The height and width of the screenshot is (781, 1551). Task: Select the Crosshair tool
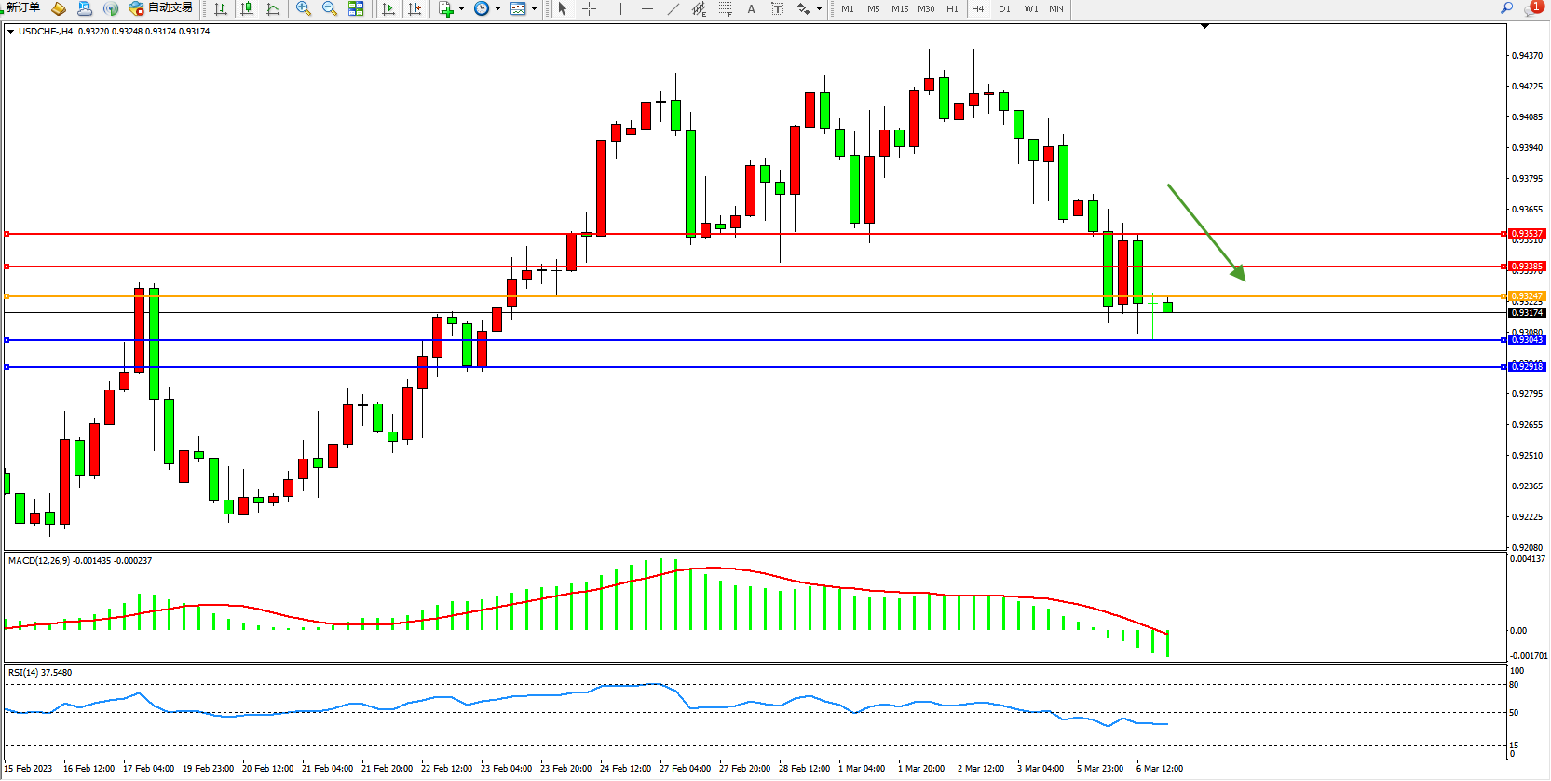tap(590, 8)
